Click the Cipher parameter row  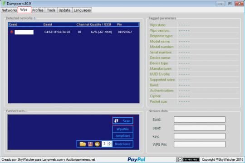click(194, 96)
